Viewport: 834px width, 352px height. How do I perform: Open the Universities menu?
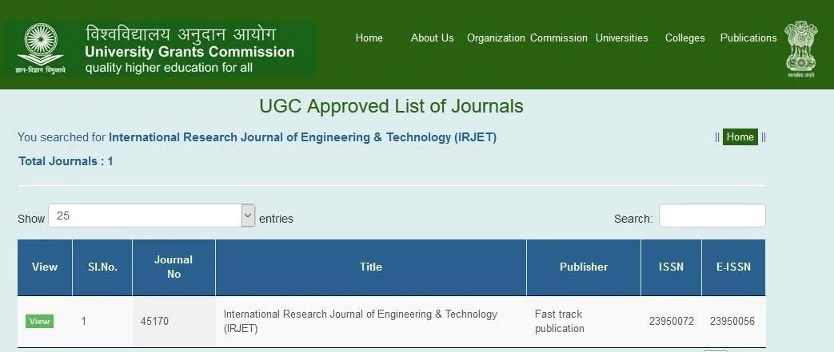point(622,38)
